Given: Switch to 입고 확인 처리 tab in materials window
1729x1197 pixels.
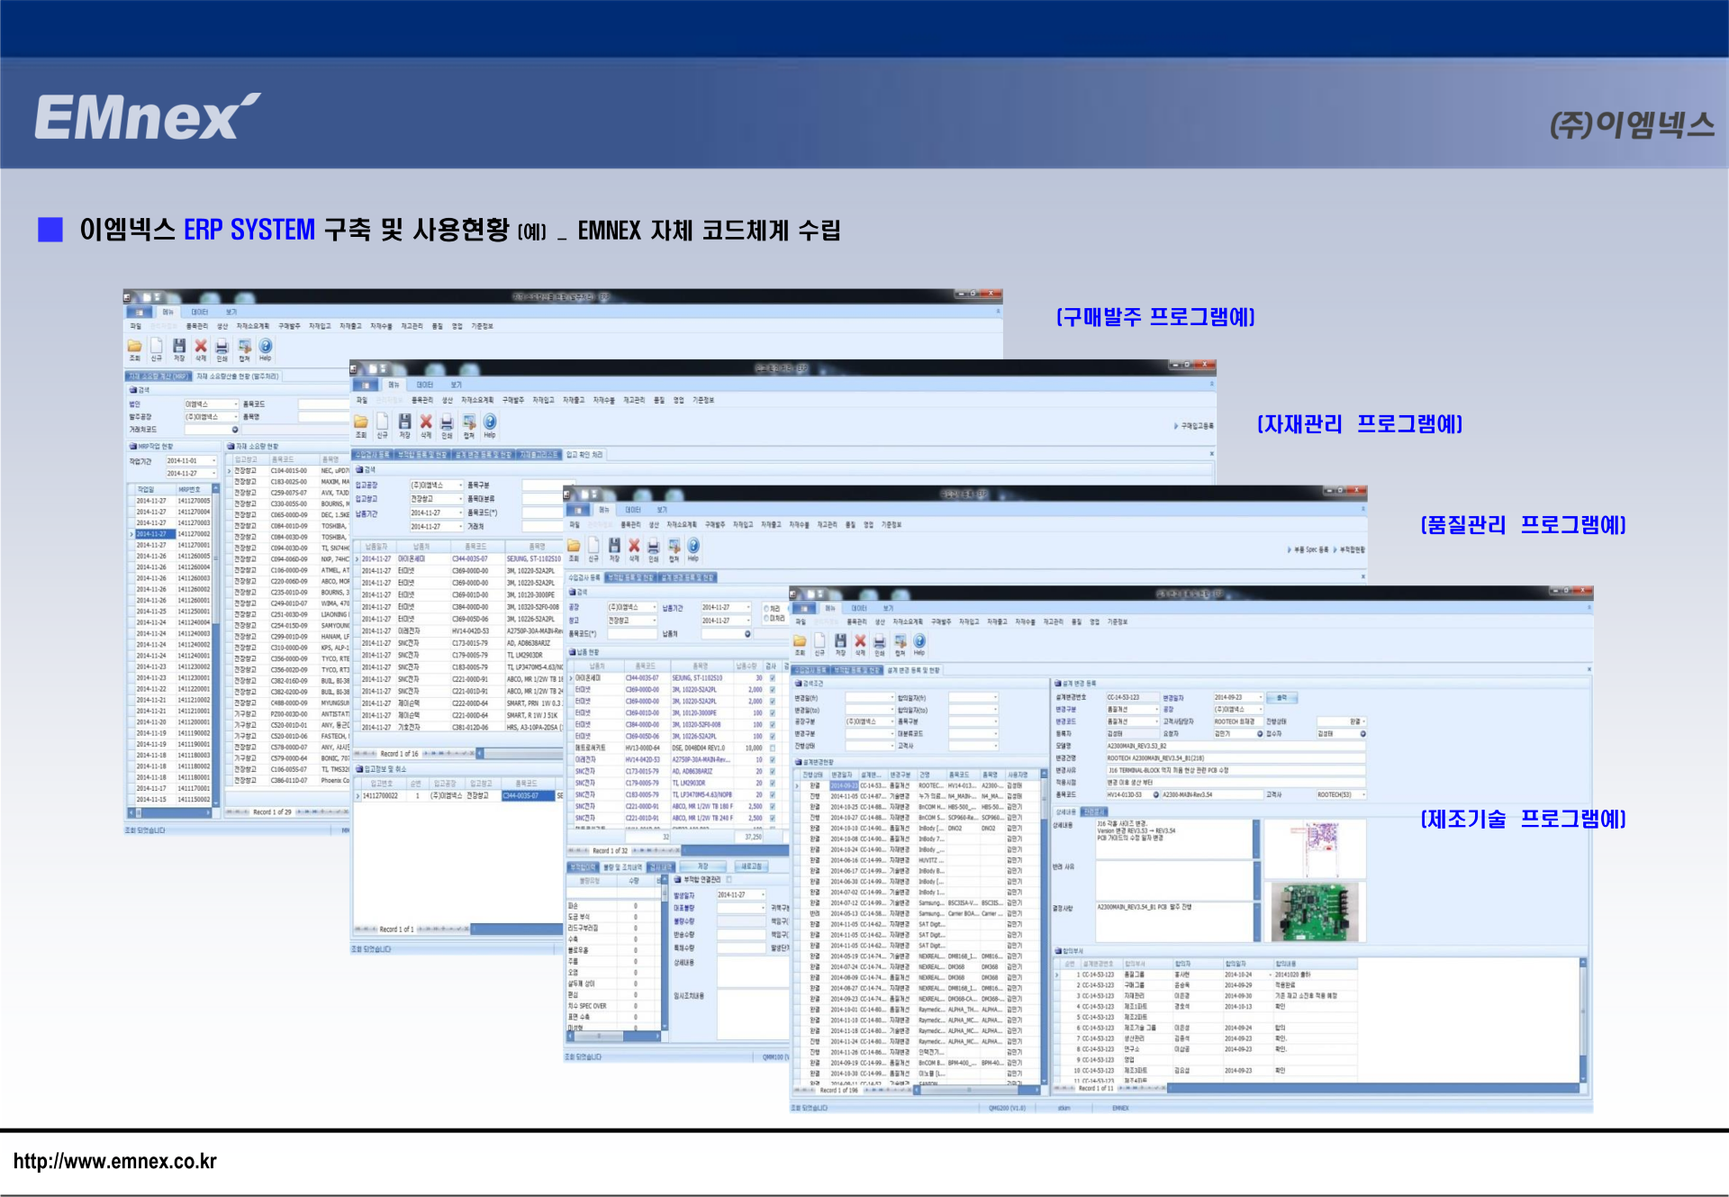Looking at the screenshot, I should pos(584,455).
